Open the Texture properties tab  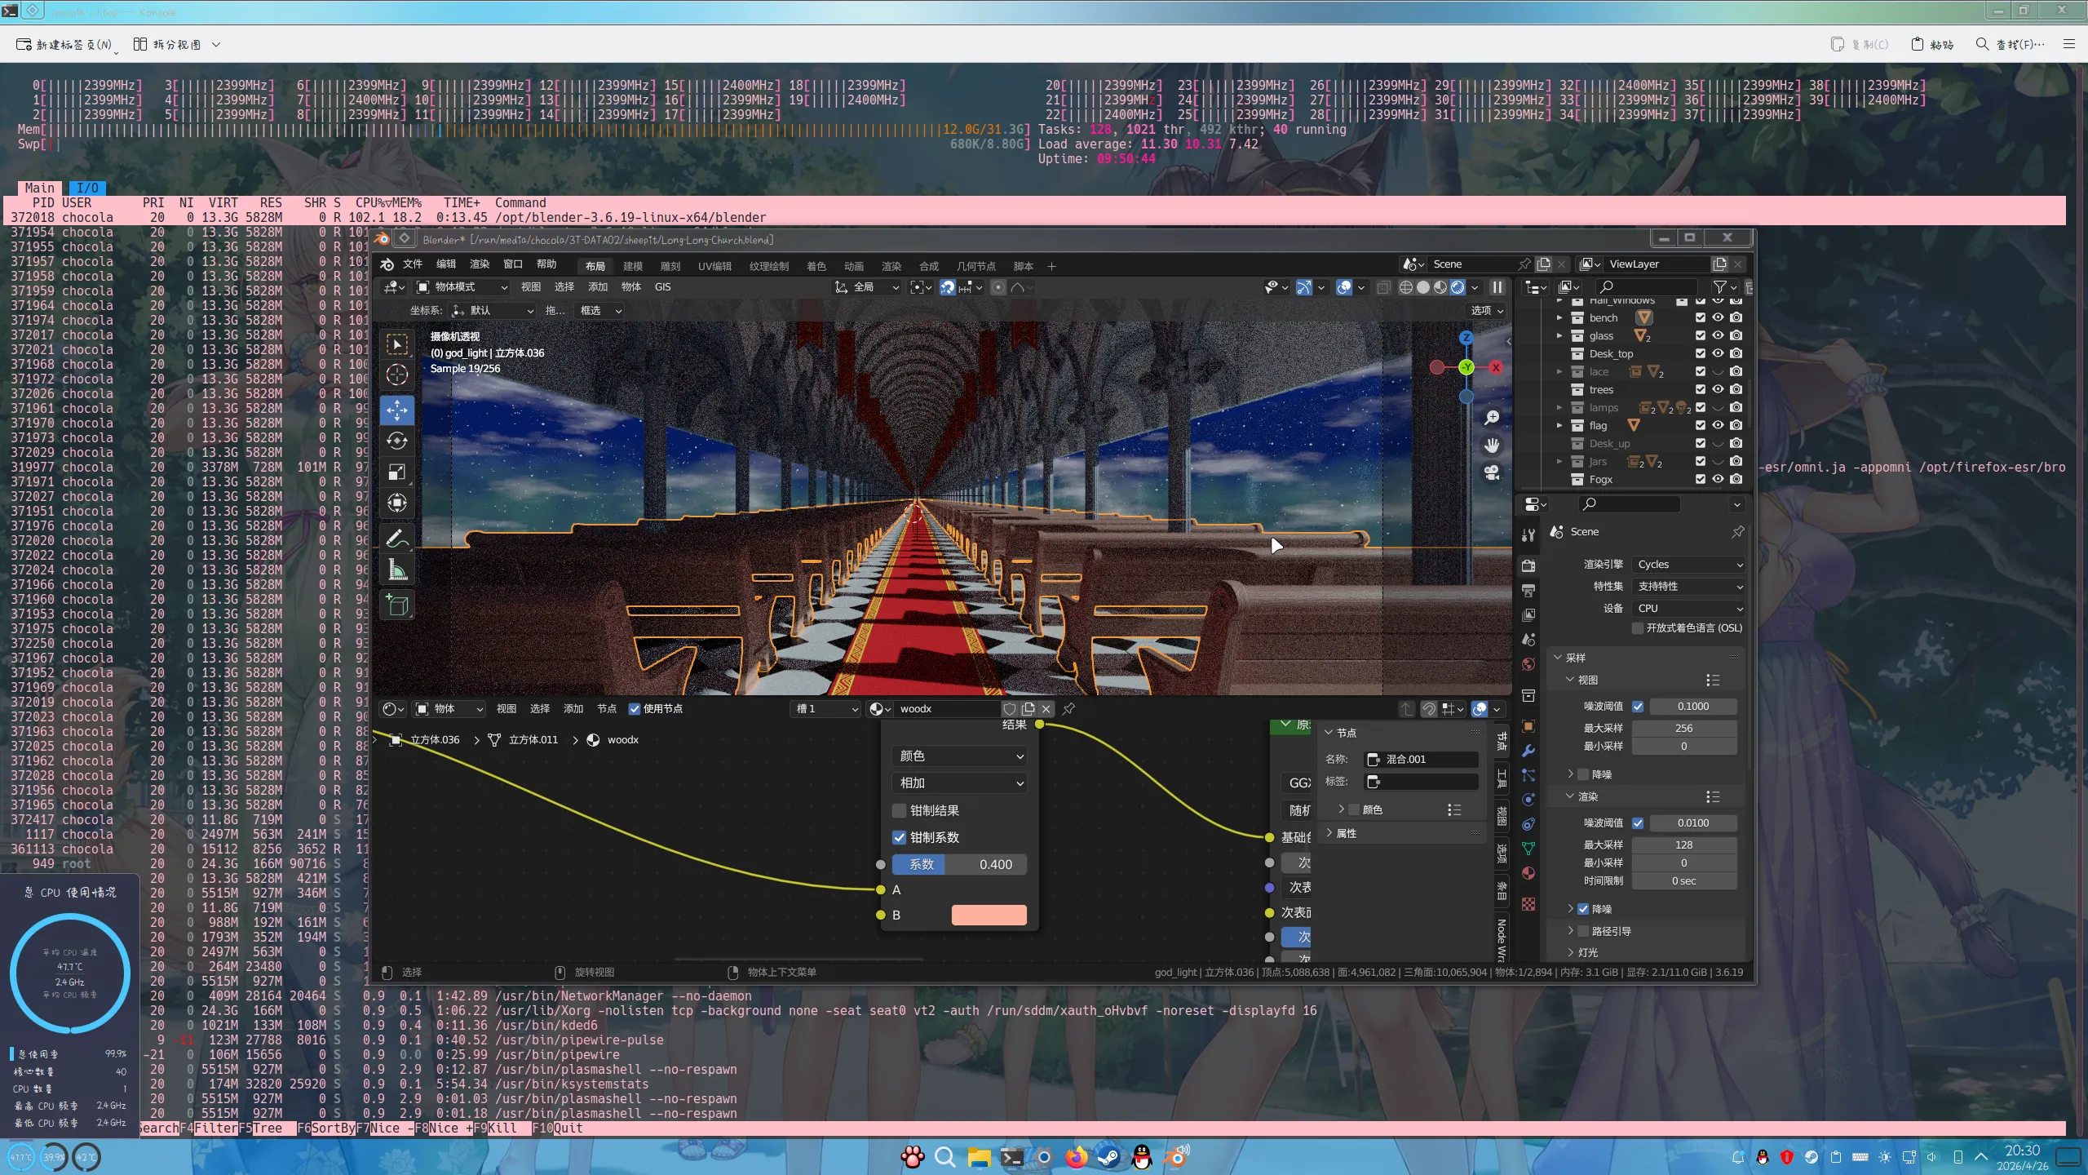point(1528,904)
